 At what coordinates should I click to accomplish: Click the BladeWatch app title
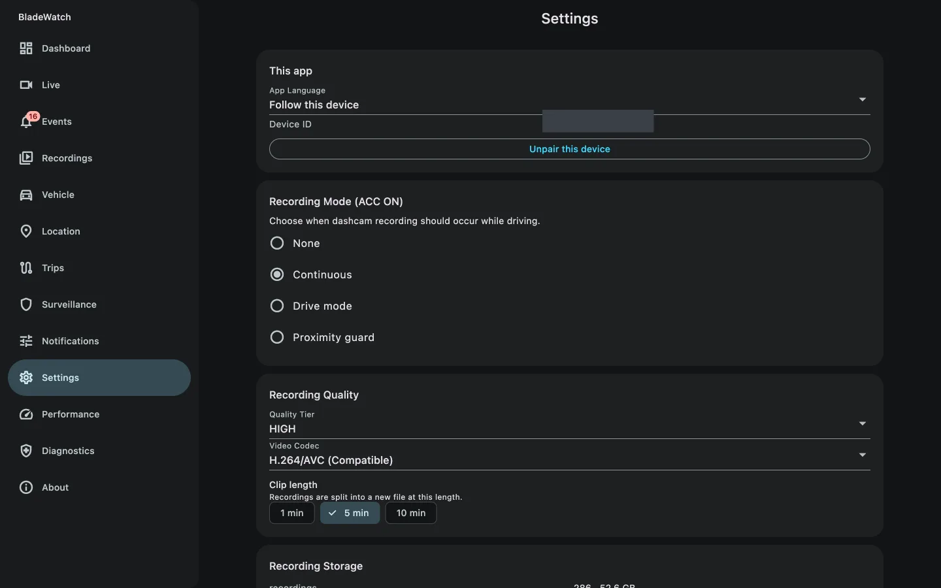click(44, 17)
